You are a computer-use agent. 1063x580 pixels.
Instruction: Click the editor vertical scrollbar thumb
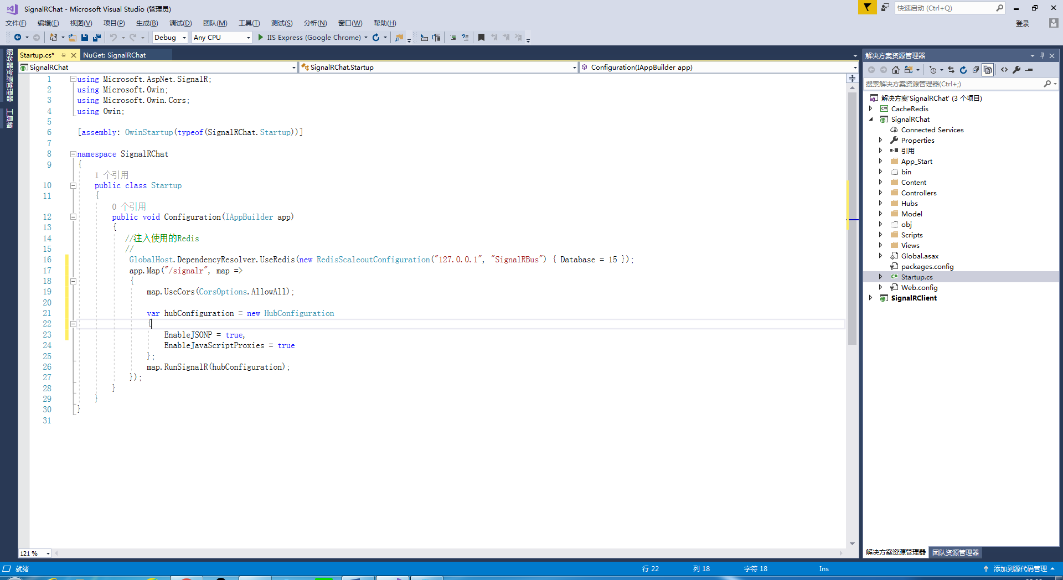pos(852,219)
